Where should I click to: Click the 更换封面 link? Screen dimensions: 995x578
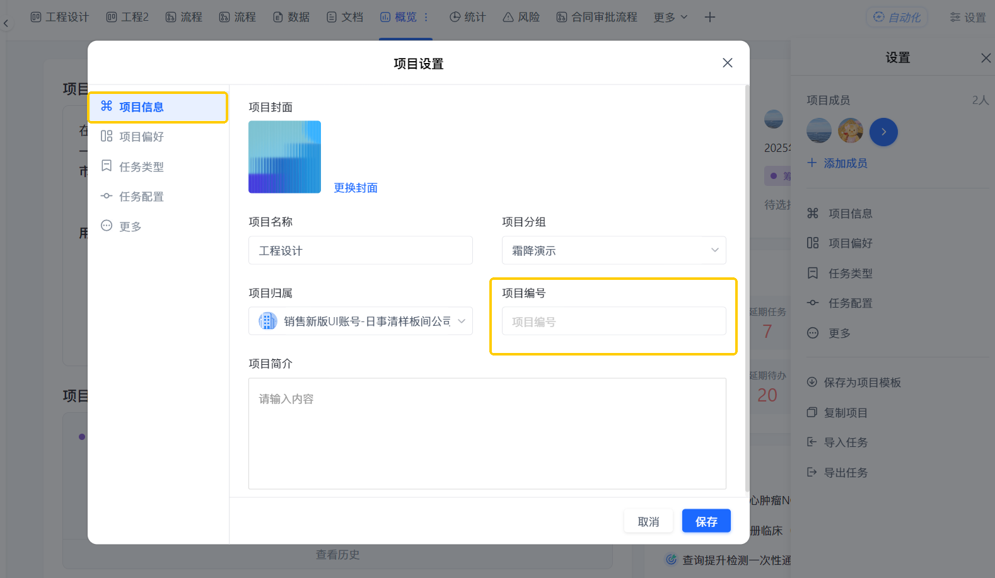(x=356, y=188)
